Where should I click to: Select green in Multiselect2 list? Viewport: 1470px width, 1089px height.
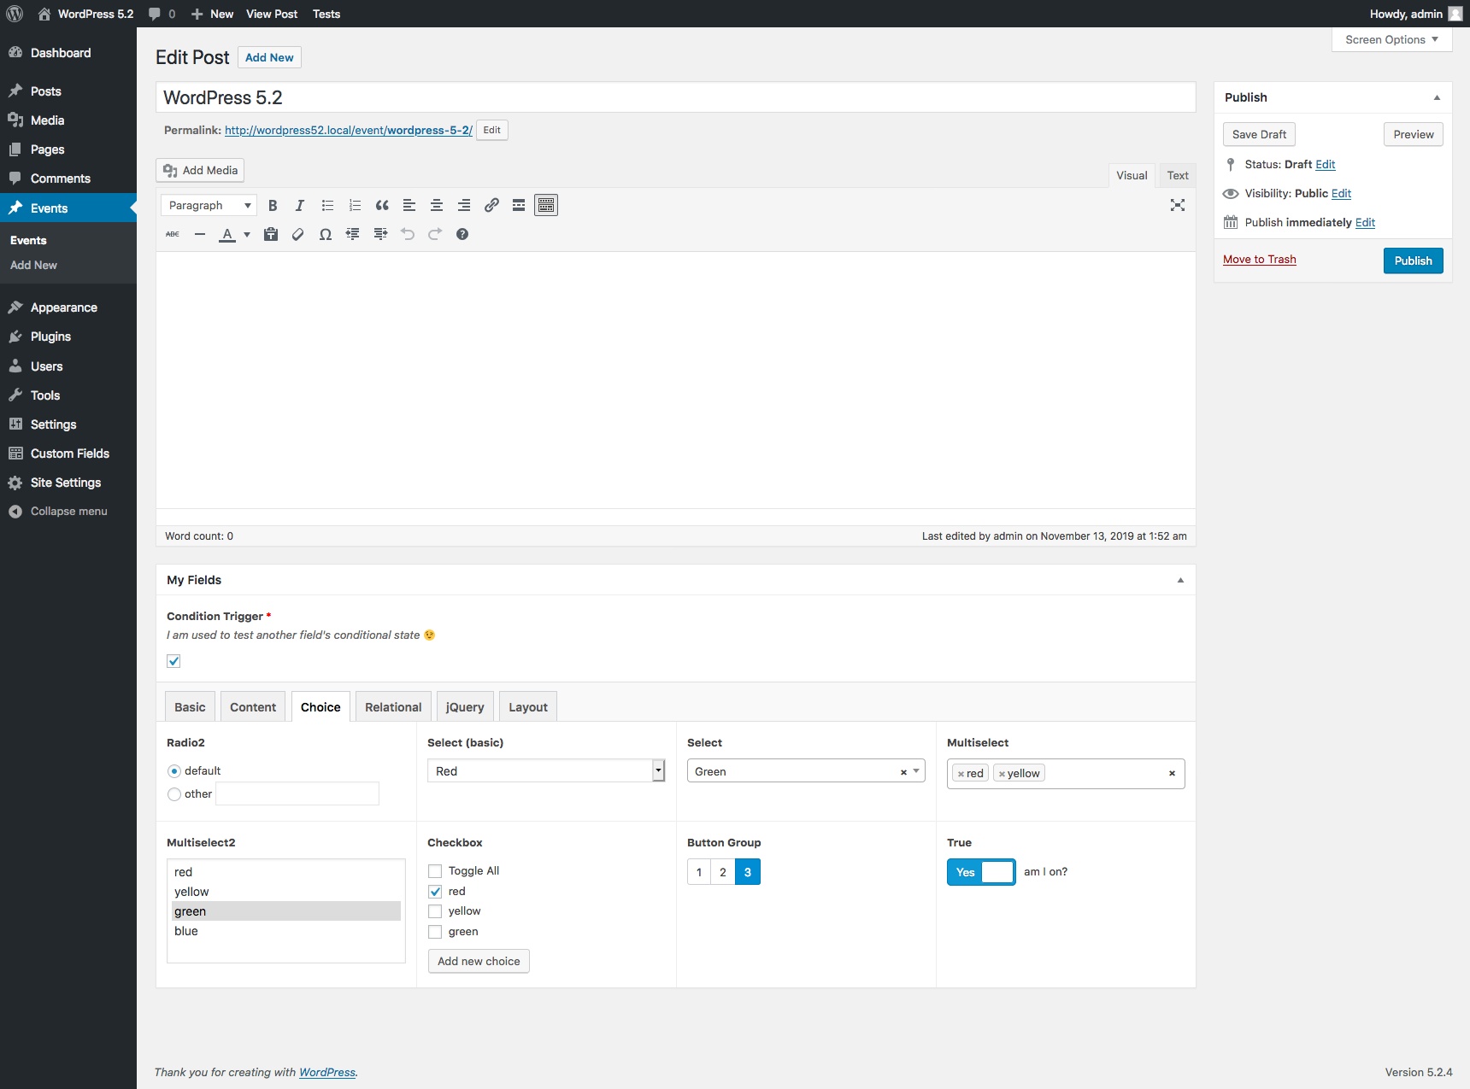286,911
